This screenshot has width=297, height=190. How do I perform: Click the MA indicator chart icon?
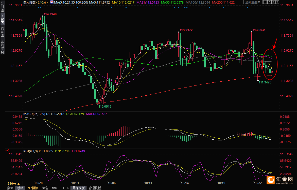(x=52, y=2)
